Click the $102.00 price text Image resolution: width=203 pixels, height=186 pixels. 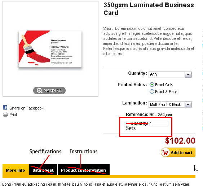(180, 140)
